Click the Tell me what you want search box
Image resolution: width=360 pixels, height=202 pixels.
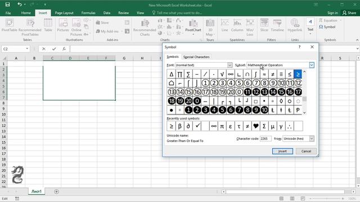[177, 13]
